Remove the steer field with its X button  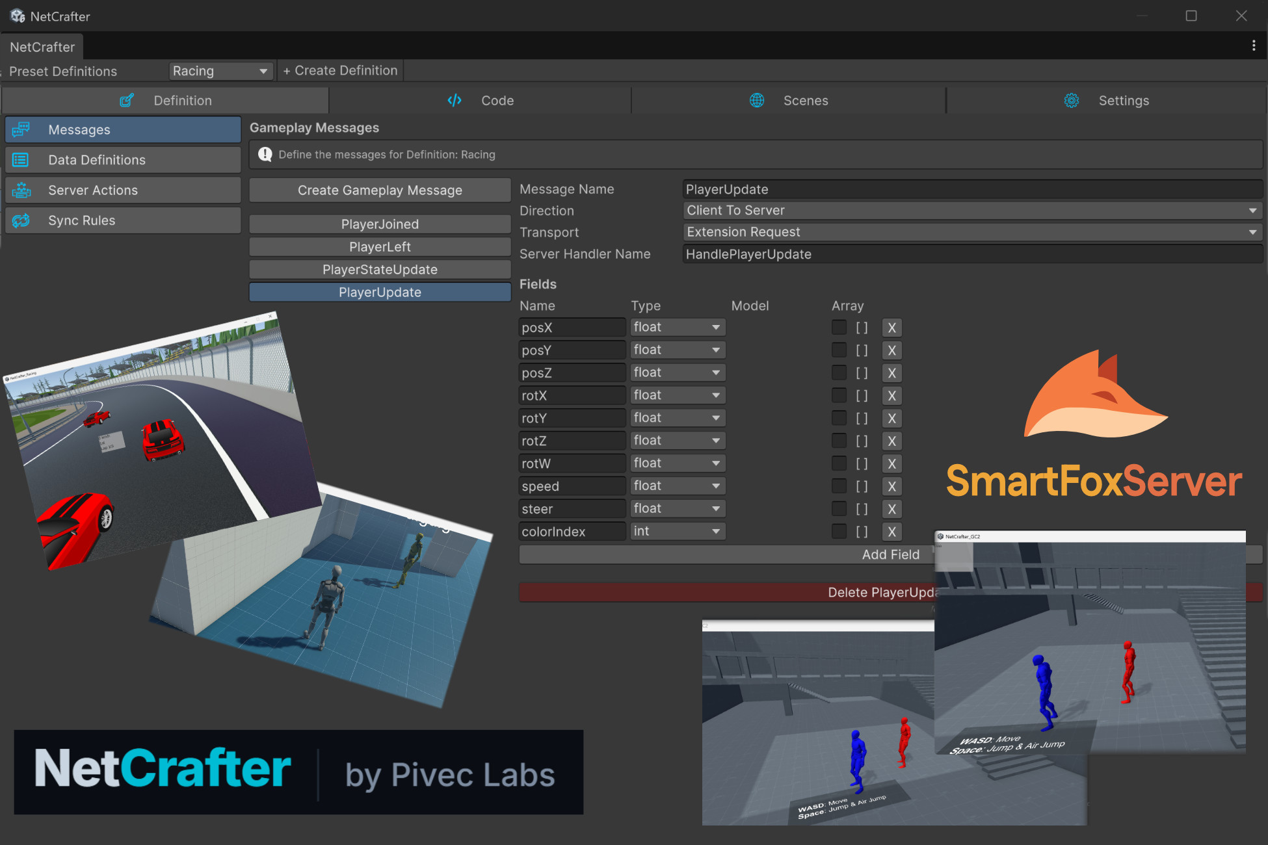click(892, 509)
